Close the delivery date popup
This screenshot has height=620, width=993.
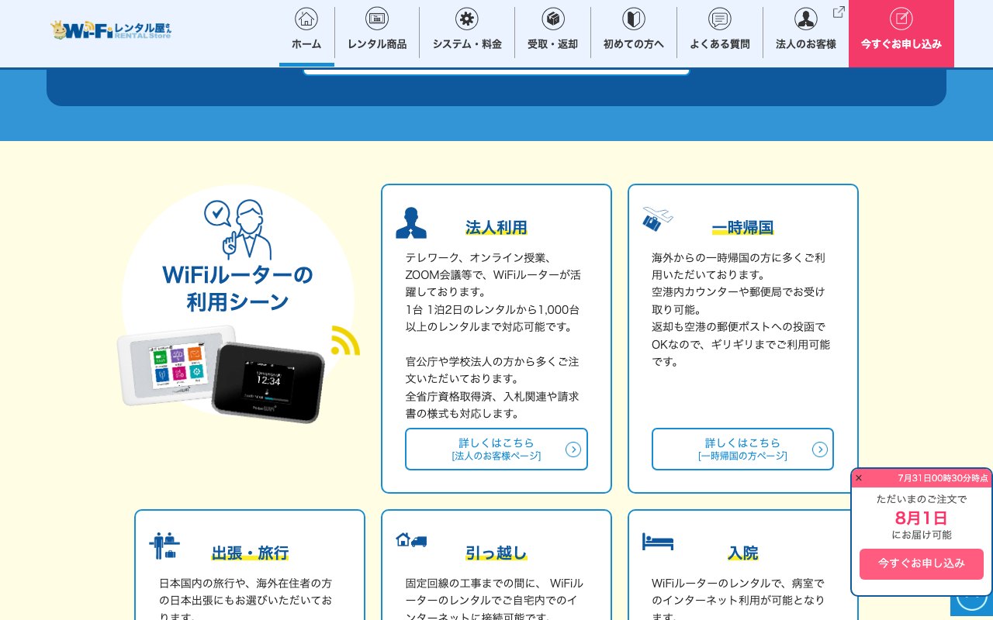[x=859, y=478]
